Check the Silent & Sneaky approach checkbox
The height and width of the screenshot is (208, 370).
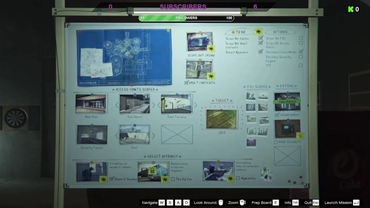pyautogui.click(x=112, y=179)
